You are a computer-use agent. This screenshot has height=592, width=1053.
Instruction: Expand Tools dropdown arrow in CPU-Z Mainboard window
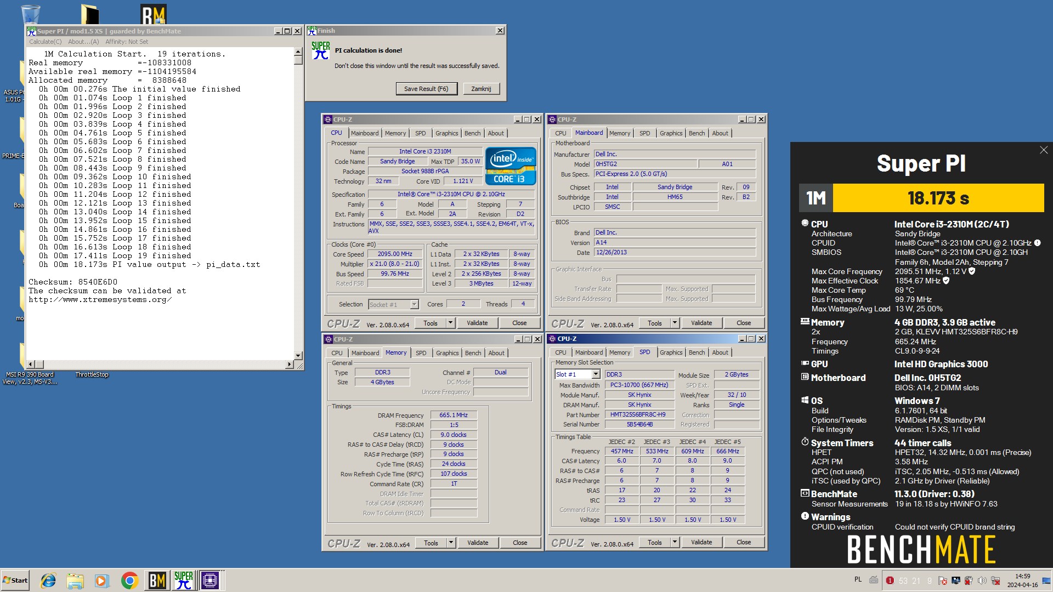pyautogui.click(x=675, y=323)
